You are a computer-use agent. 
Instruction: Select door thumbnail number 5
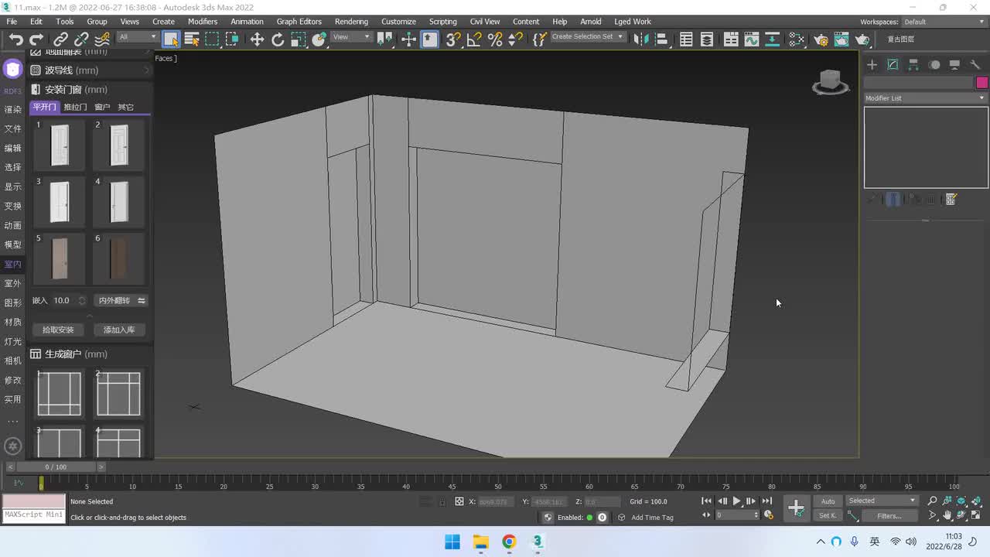coord(60,259)
